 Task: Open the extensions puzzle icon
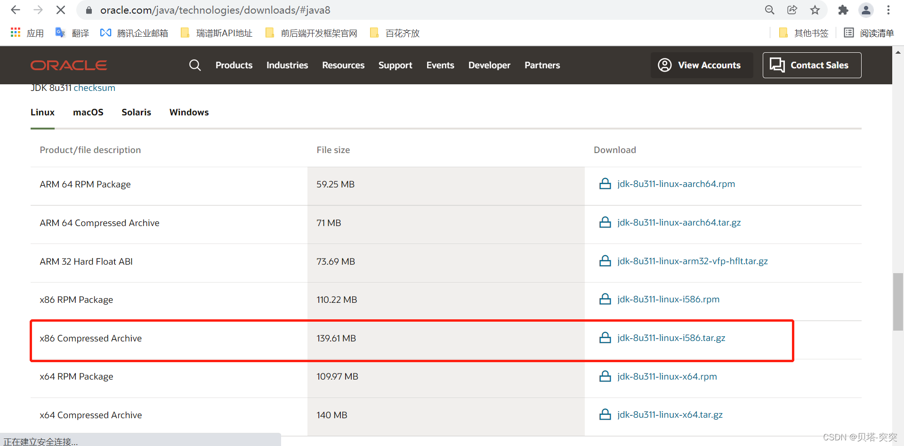(843, 10)
